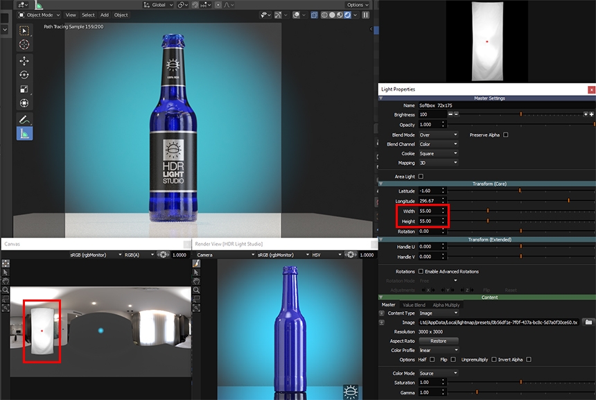Open the Object menu in viewport
The width and height of the screenshot is (596, 400).
[121, 15]
